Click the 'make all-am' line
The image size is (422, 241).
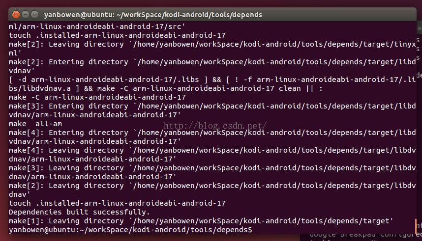click(x=35, y=124)
